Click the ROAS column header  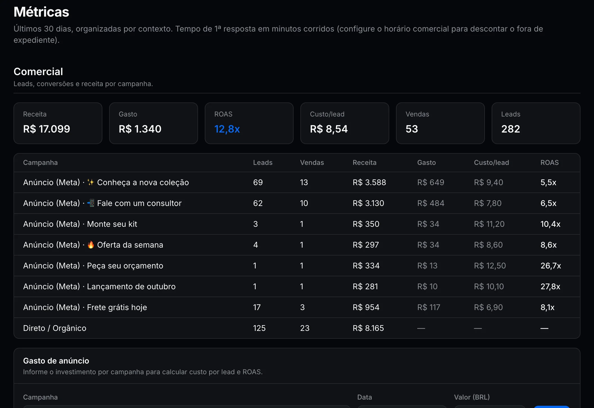click(x=550, y=163)
